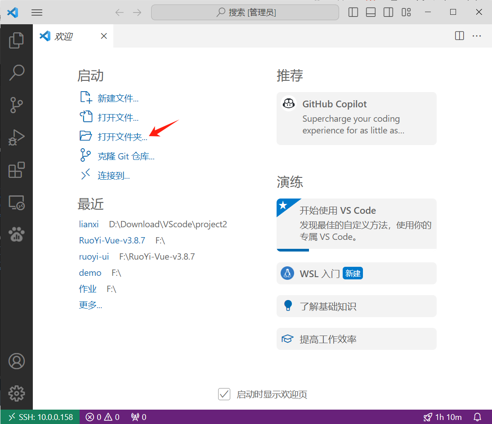The height and width of the screenshot is (424, 492).
Task: Open recent project lianxi
Action: (89, 225)
